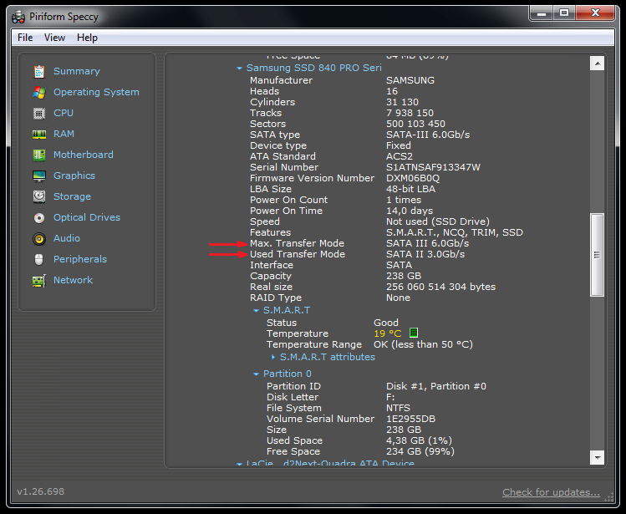Click the Graphics monitor icon
626x514 pixels.
tap(39, 176)
